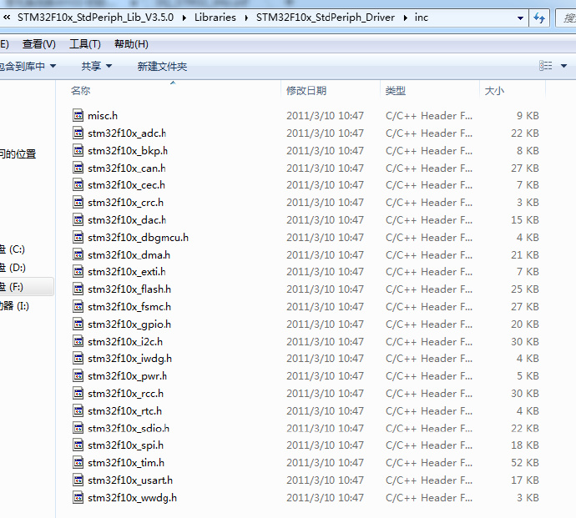Click the stm32f10x_iwdg.h file icon
Image resolution: width=576 pixels, height=518 pixels.
point(78,358)
